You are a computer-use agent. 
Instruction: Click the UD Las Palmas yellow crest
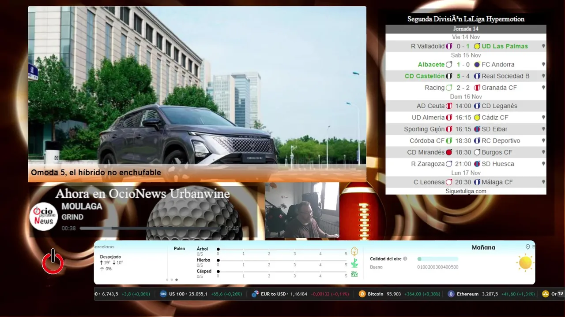[477, 46]
